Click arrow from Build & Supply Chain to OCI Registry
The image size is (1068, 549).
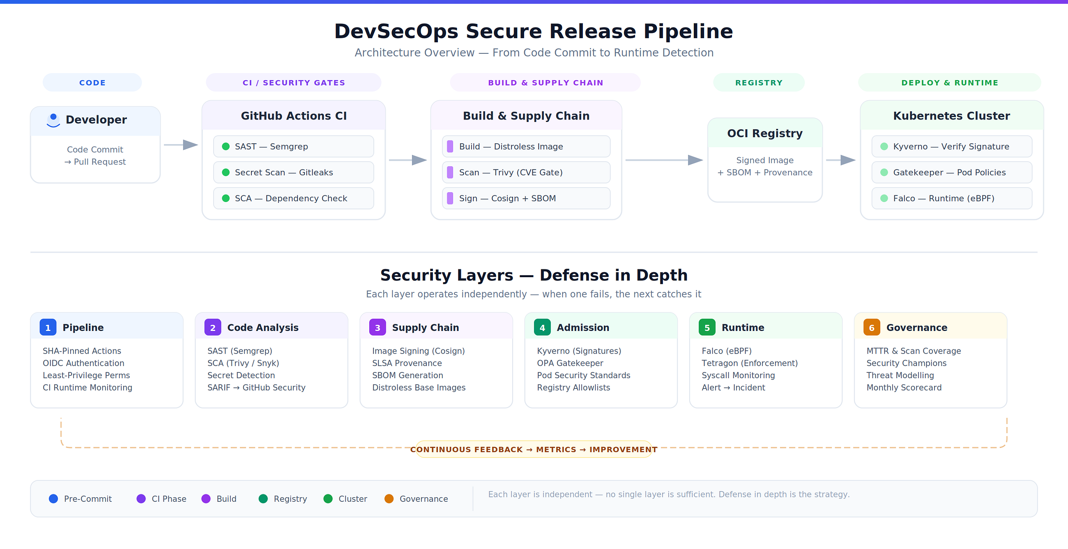664,160
